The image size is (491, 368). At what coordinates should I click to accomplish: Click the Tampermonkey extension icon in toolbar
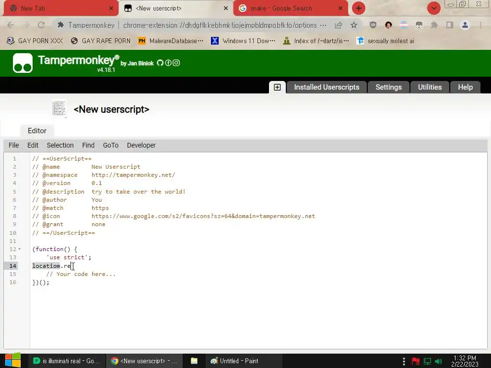(419, 25)
